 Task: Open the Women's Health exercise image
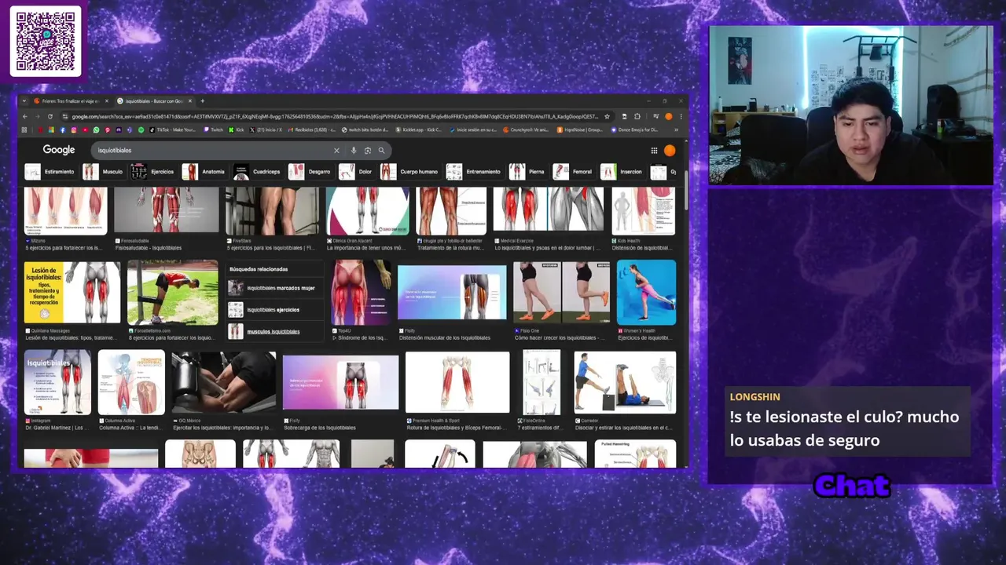[646, 293]
